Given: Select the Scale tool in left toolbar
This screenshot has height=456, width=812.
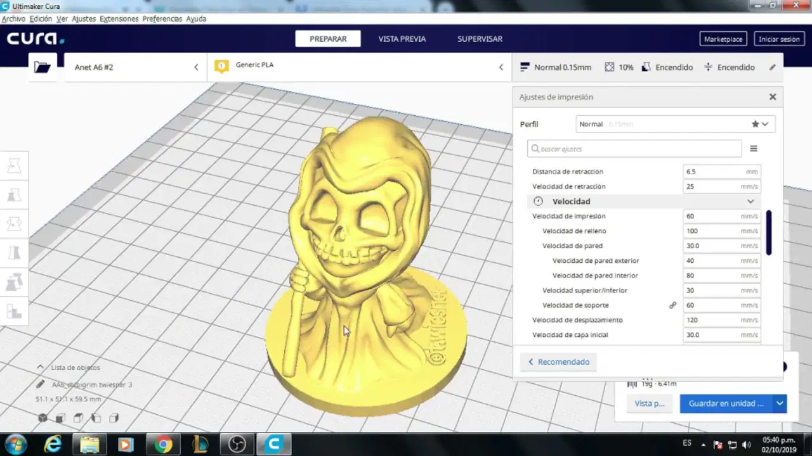Looking at the screenshot, I should tap(13, 195).
